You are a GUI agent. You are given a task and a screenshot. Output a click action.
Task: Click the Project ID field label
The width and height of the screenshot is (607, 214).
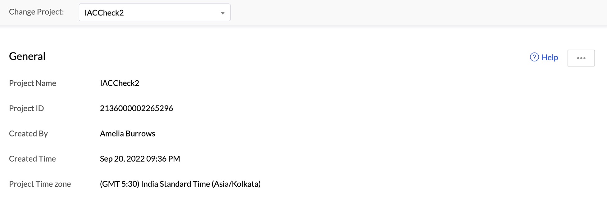click(x=26, y=108)
